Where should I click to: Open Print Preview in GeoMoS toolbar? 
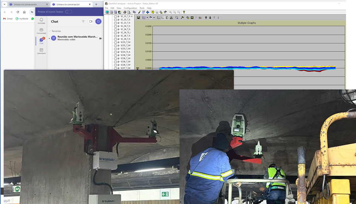(x=129, y=12)
